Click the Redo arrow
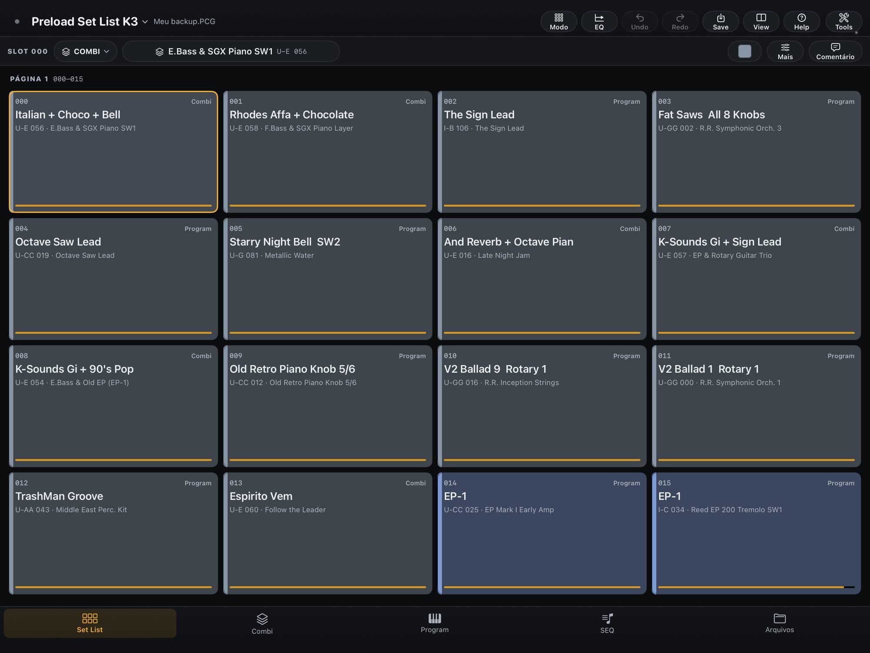Screen dimensions: 870x653 pyautogui.click(x=680, y=21)
